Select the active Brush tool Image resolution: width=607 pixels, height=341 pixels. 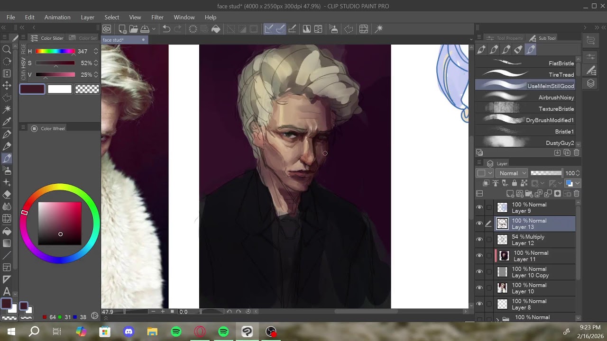7,159
